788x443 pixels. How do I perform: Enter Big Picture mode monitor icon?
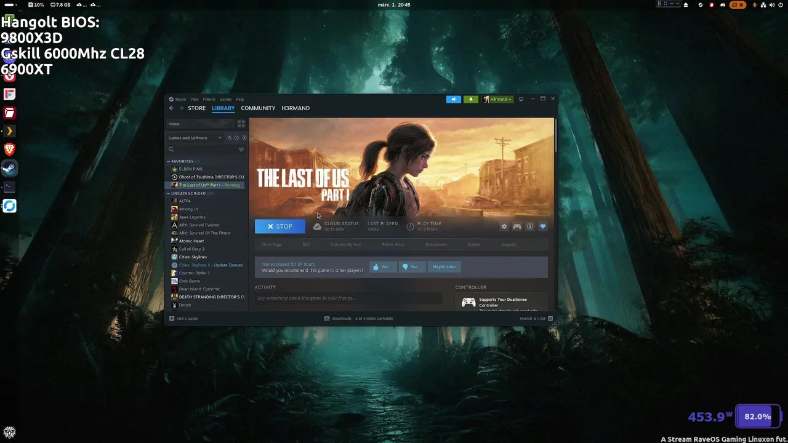pyautogui.click(x=521, y=99)
